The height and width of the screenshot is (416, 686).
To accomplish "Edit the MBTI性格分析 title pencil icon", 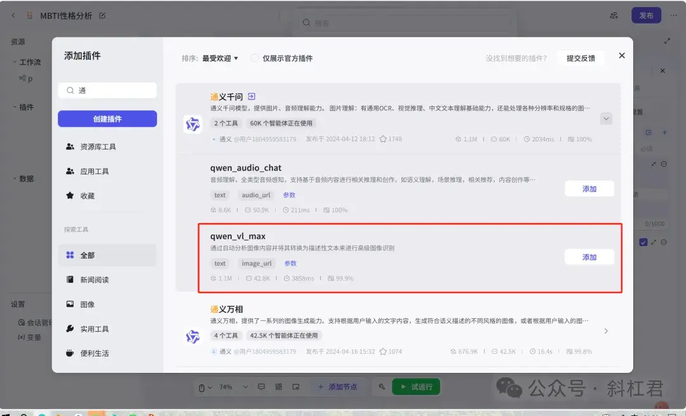I will click(x=102, y=15).
